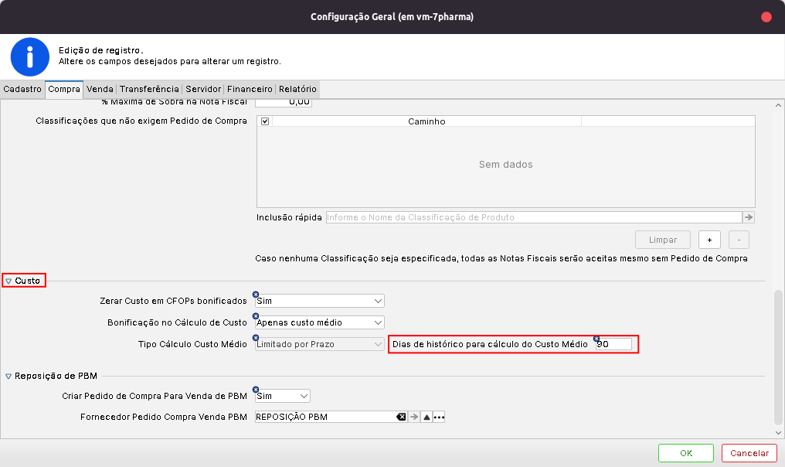Image resolution: width=785 pixels, height=467 pixels.
Task: Collapse the Reposição de PBM section
Action: pos(8,377)
